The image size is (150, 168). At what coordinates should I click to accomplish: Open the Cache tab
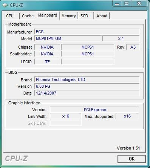point(28,16)
